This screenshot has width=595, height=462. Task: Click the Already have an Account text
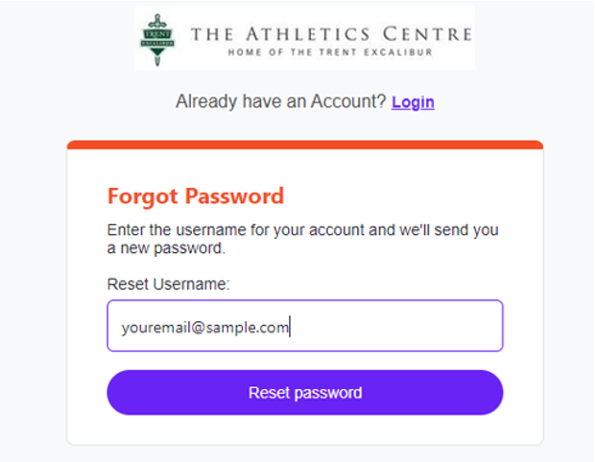[280, 102]
